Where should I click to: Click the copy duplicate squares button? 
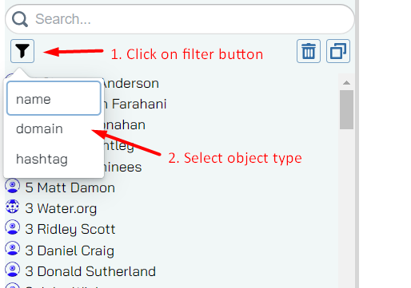point(338,51)
